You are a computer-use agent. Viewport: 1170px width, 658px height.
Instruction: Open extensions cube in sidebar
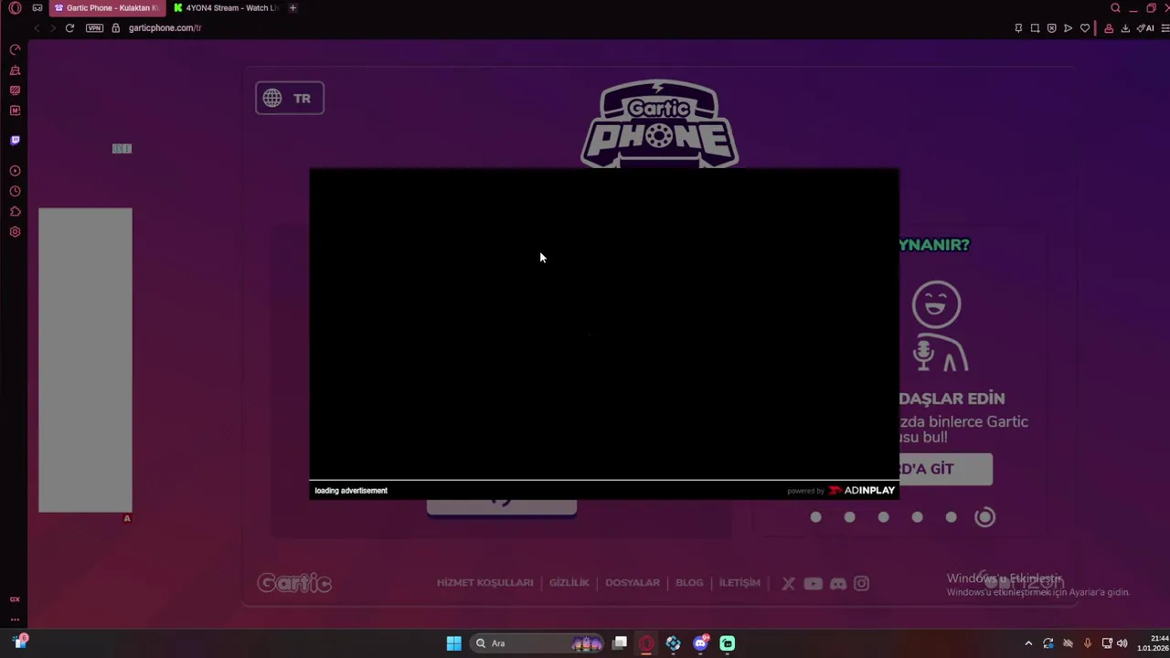point(15,212)
